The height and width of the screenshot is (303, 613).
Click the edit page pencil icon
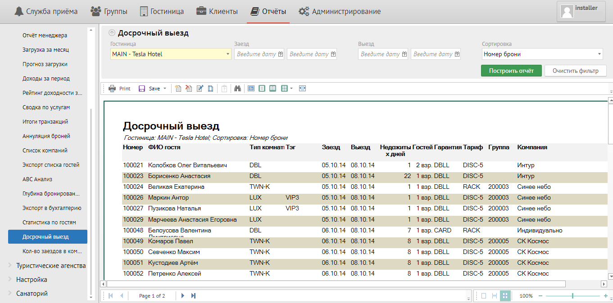[x=200, y=89]
